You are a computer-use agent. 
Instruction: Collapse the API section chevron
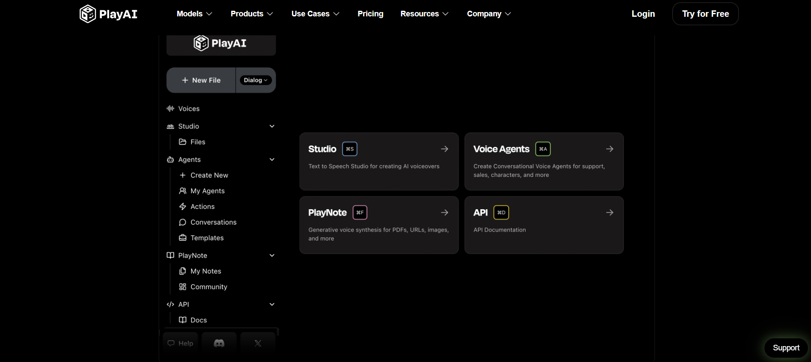point(272,304)
